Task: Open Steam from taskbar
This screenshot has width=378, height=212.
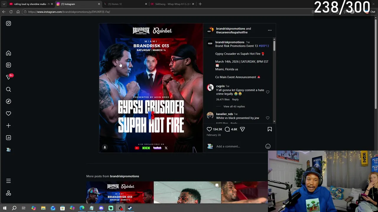Action: click(x=130, y=208)
